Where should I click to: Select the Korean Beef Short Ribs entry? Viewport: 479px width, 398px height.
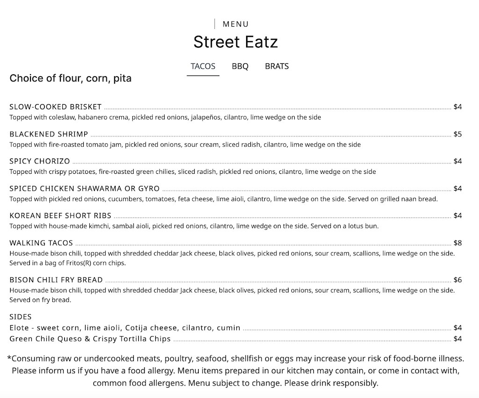[x=61, y=216]
